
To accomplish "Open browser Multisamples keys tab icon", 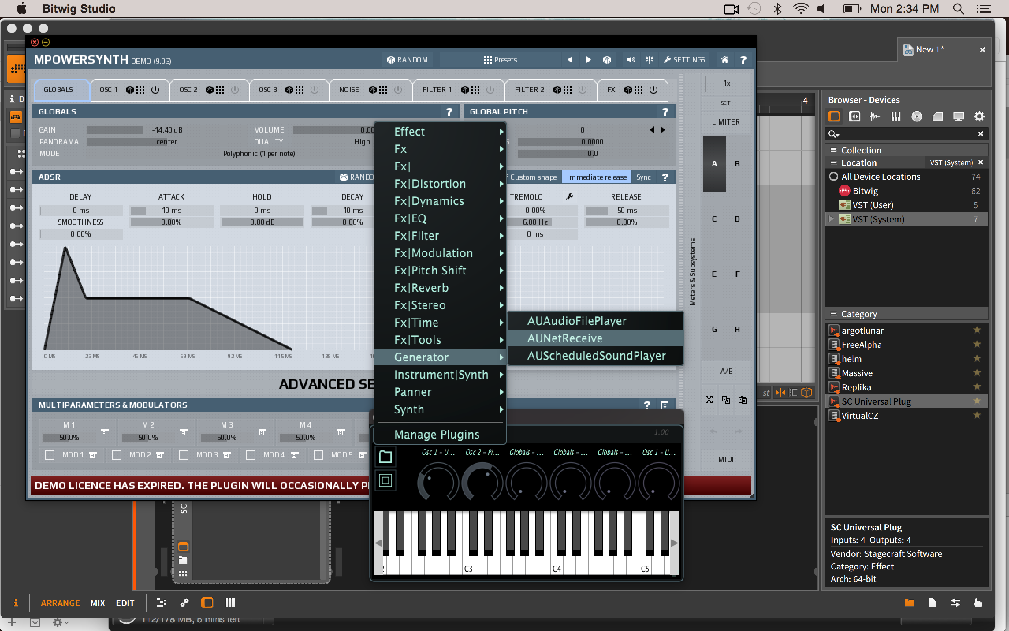I will point(895,116).
